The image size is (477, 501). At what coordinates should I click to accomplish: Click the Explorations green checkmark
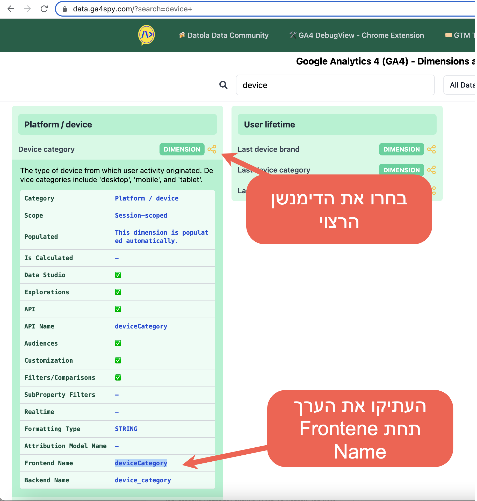pyautogui.click(x=118, y=292)
